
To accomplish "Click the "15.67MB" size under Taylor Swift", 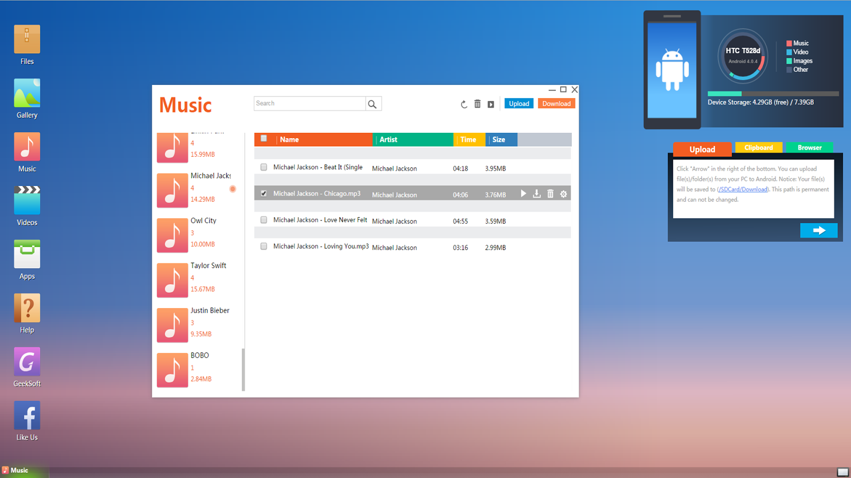I will pos(203,289).
